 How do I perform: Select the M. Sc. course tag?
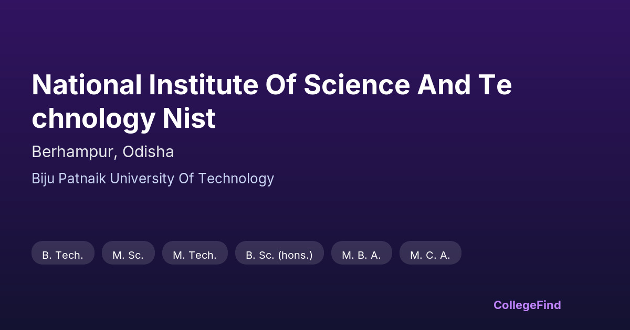(x=128, y=255)
